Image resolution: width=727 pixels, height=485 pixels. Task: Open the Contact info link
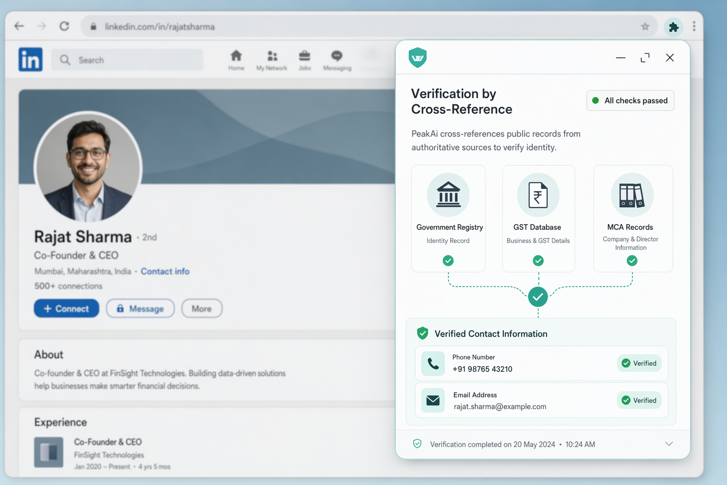coord(165,271)
